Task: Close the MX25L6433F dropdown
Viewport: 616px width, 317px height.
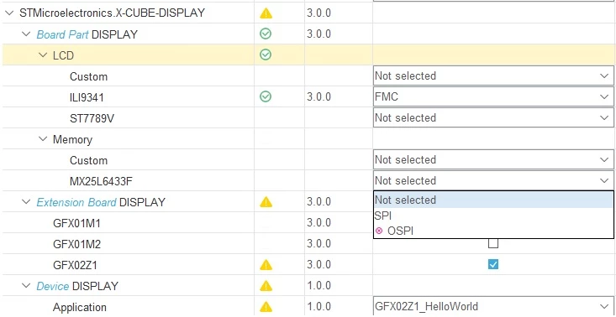Action: coord(493,180)
